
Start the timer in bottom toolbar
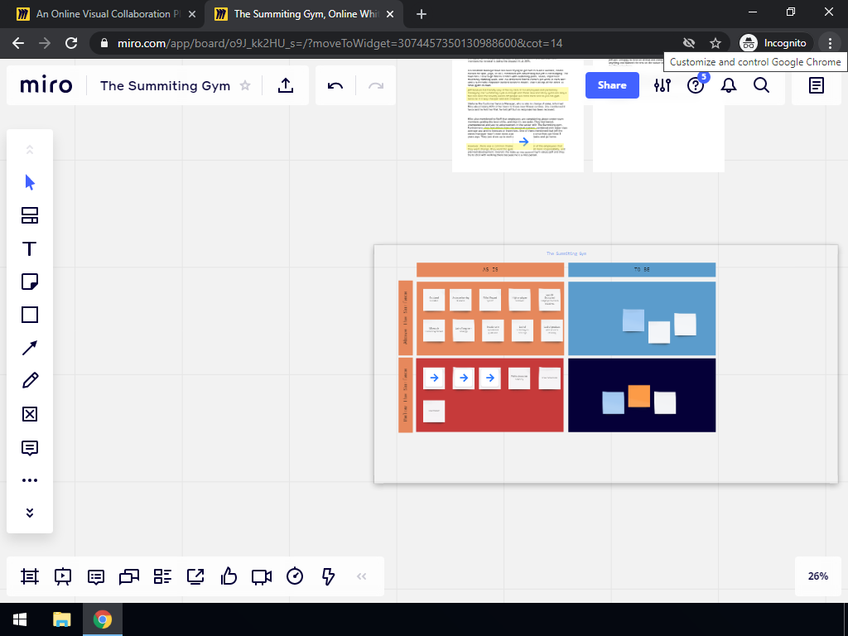click(x=295, y=576)
